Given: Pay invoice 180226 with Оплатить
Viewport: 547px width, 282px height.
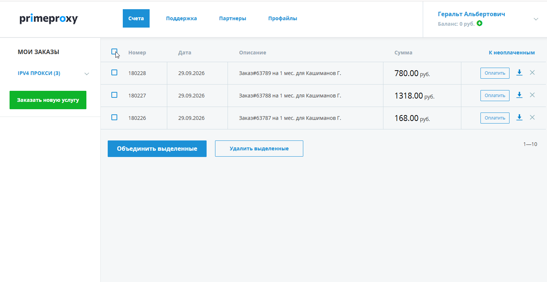Looking at the screenshot, I should [495, 118].
